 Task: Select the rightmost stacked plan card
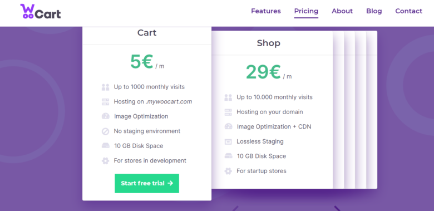pyautogui.click(x=372, y=110)
